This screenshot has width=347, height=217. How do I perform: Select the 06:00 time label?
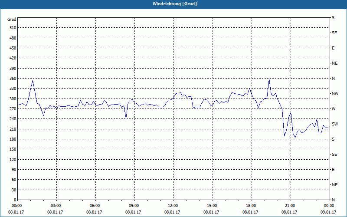click(x=95, y=206)
